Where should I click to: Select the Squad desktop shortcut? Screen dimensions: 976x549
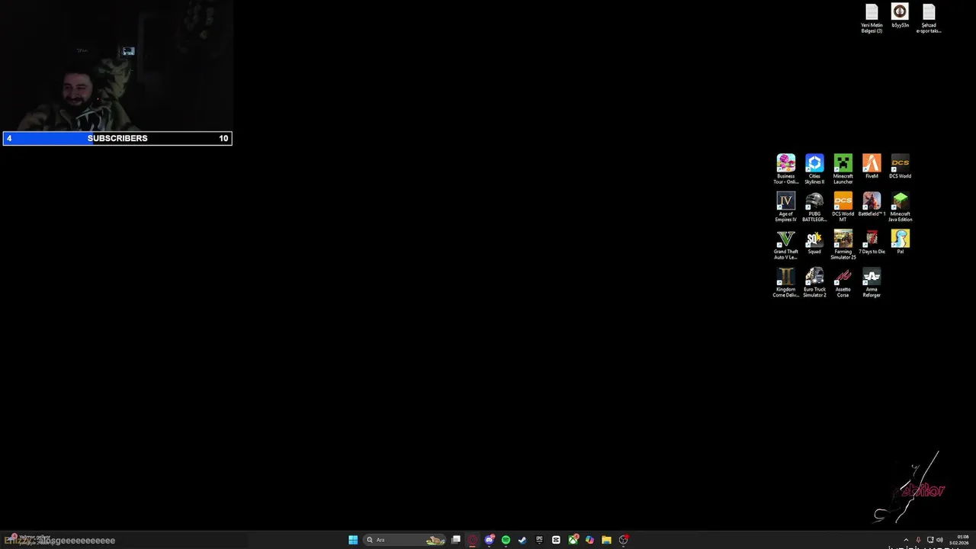point(814,242)
